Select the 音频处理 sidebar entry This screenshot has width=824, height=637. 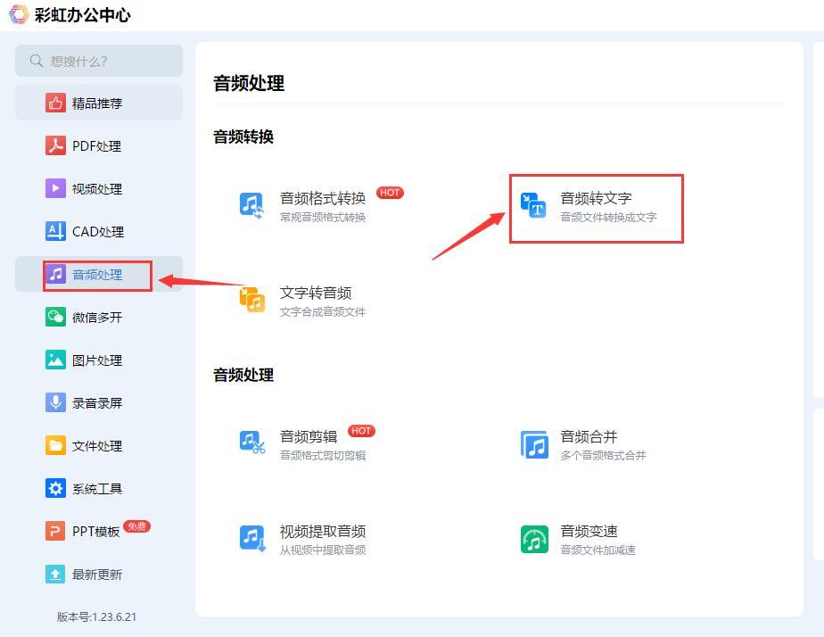[99, 275]
